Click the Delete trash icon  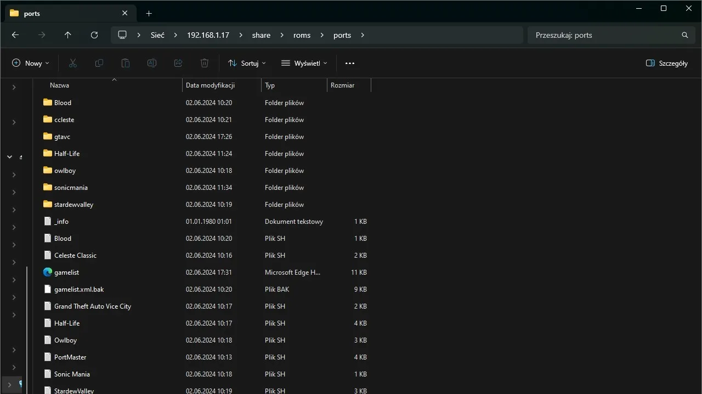pos(205,63)
